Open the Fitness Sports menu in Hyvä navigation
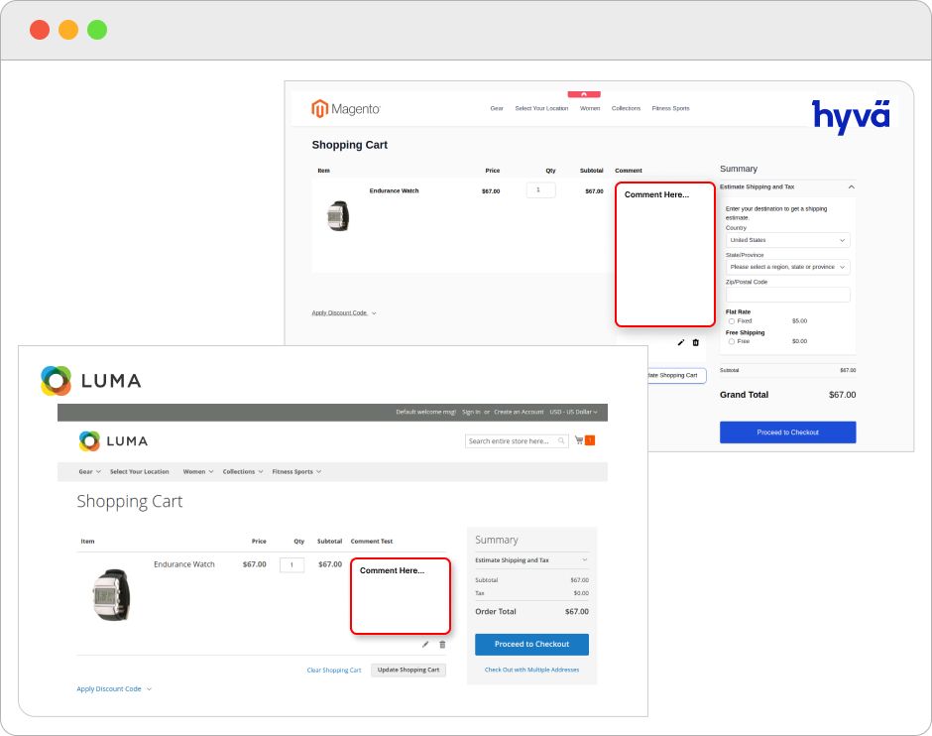This screenshot has height=736, width=932. tap(670, 108)
